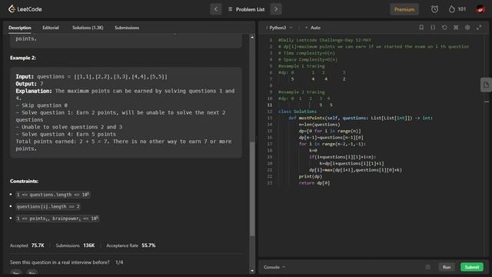Click the keyboard shortcuts icon
492x277 pixels.
point(456,28)
